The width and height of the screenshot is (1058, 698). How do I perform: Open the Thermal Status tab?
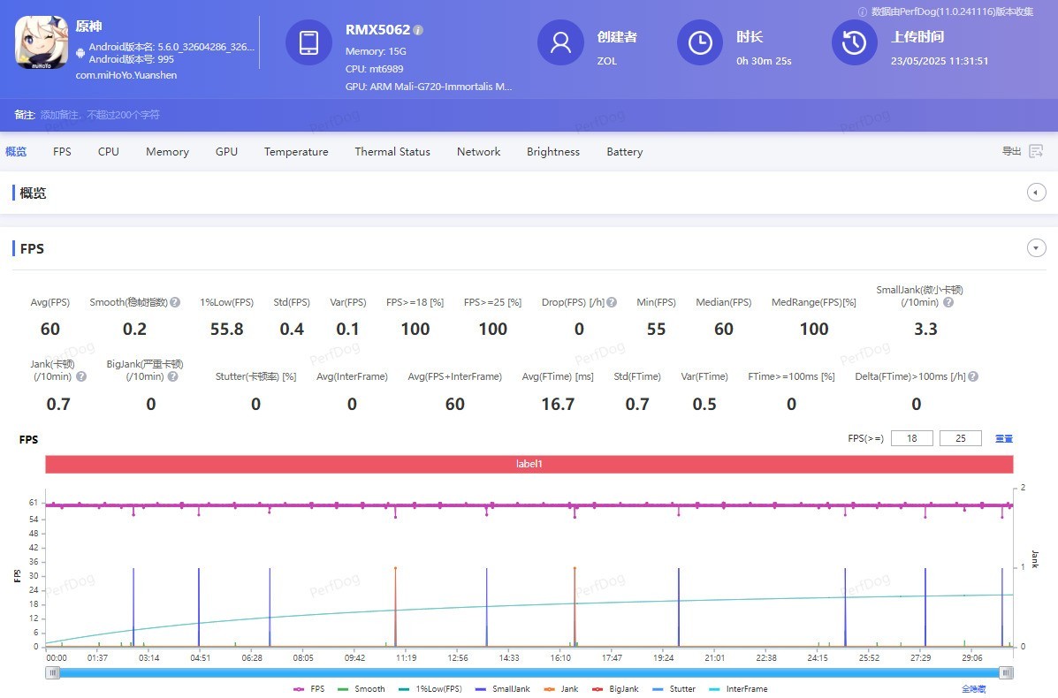pyautogui.click(x=392, y=152)
